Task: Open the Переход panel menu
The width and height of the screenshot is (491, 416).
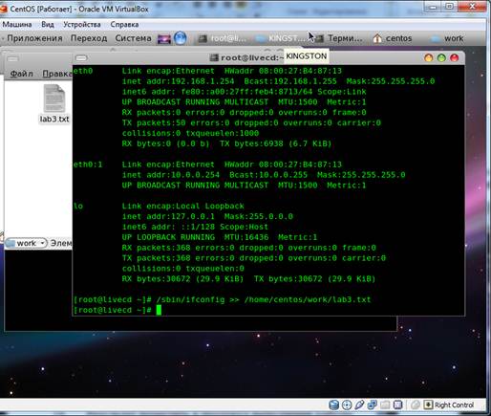Action: coord(89,38)
